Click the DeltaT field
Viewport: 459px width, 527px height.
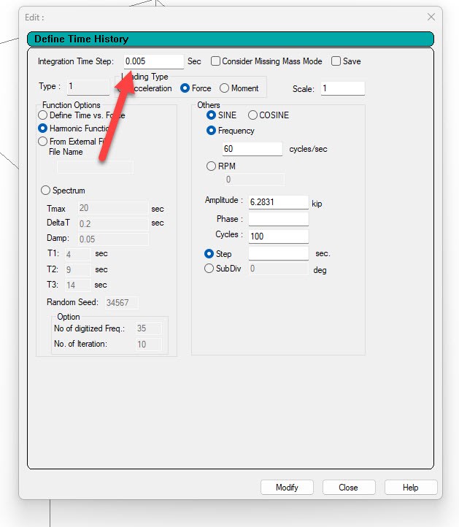tap(113, 224)
